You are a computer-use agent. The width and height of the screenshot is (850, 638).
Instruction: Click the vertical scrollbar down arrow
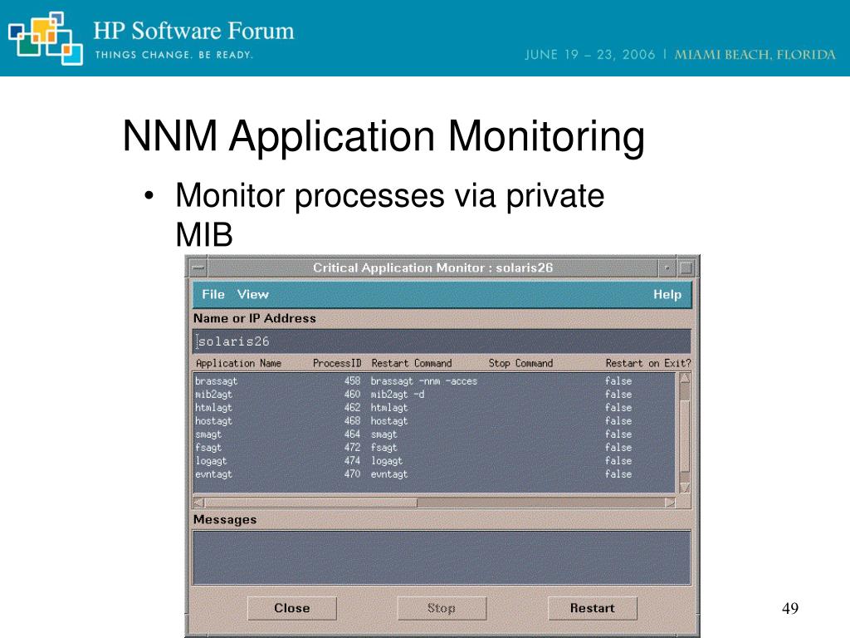tap(685, 487)
